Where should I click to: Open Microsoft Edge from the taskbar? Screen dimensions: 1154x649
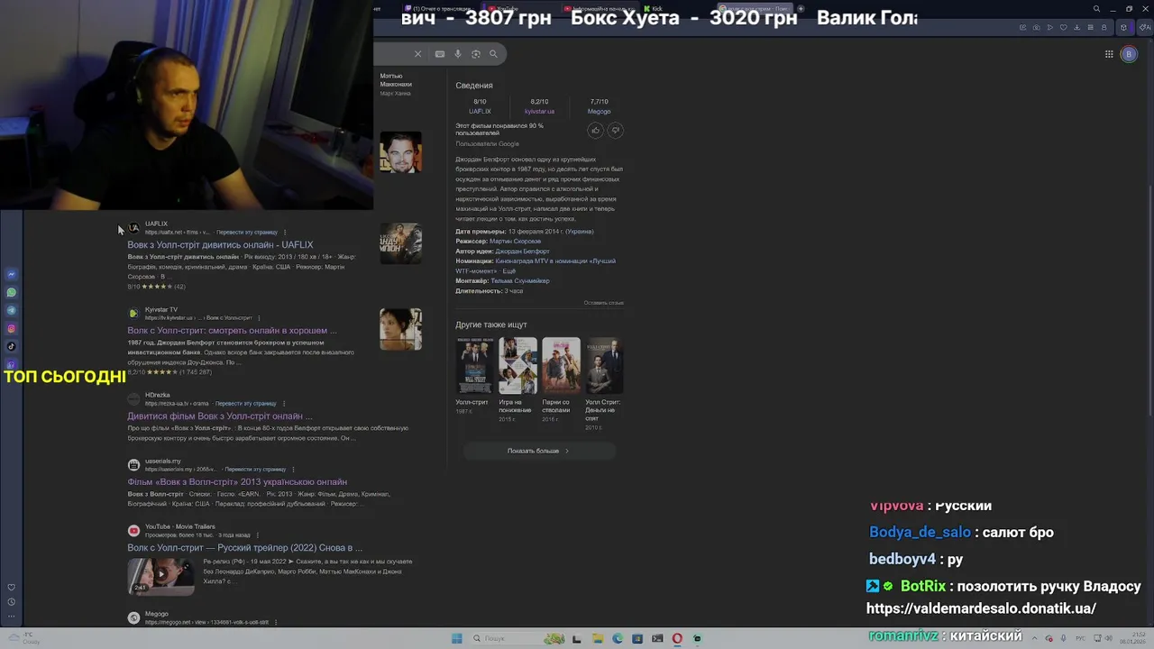pos(618,638)
